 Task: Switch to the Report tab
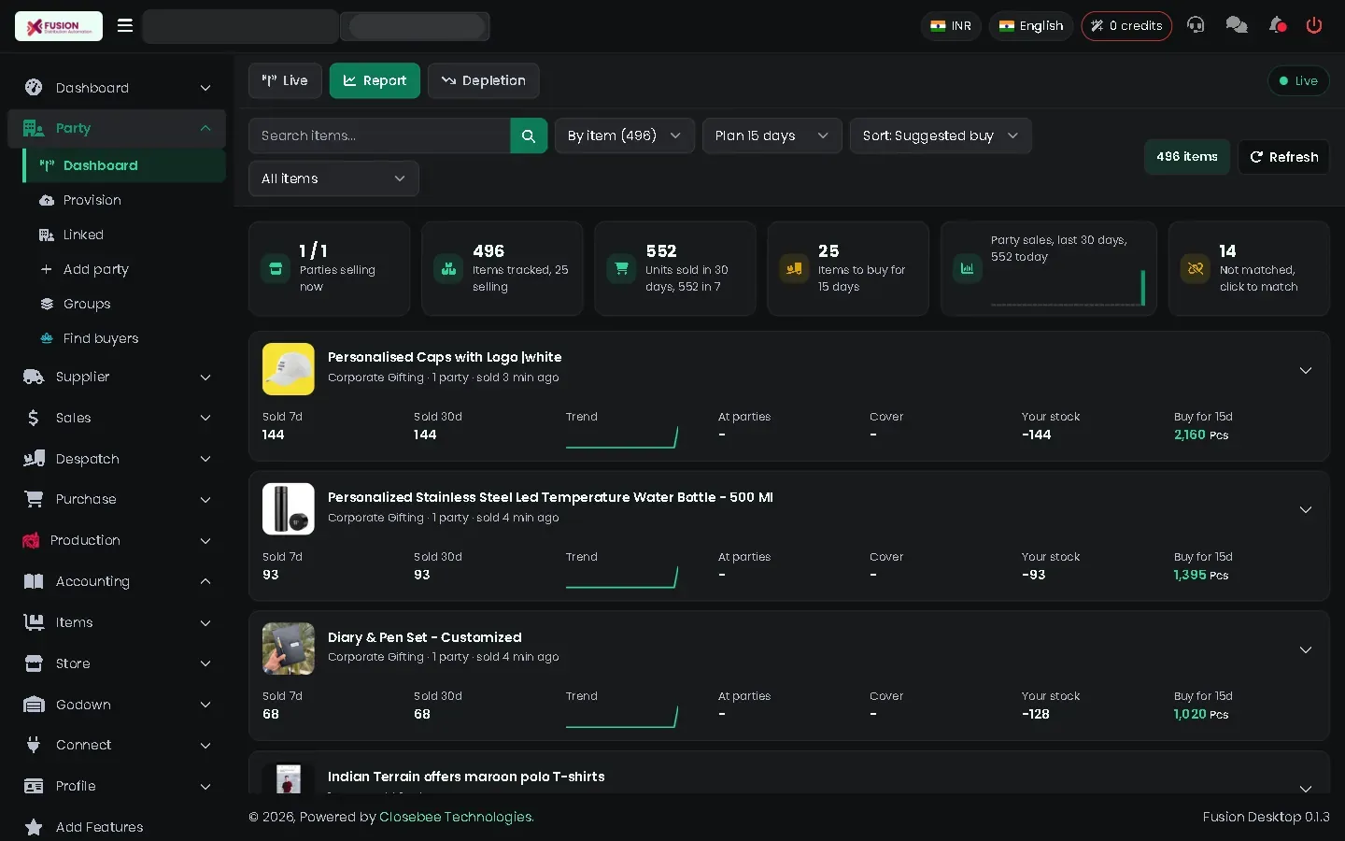[375, 80]
